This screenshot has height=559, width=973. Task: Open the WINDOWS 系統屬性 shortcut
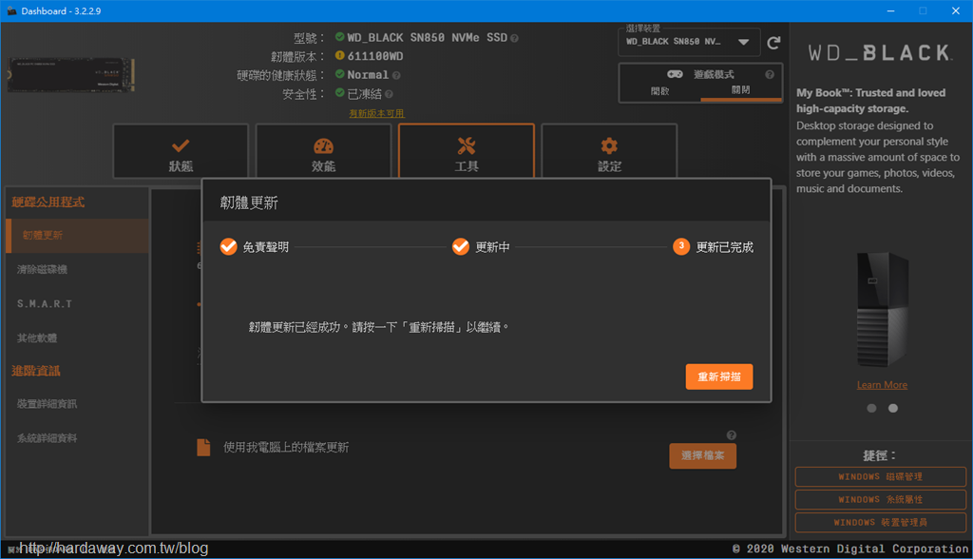tap(881, 499)
